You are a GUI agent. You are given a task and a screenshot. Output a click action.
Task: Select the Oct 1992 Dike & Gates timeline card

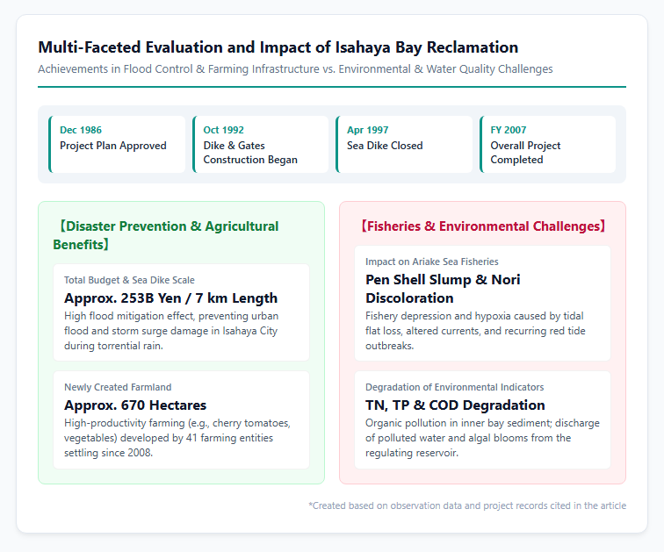click(261, 144)
